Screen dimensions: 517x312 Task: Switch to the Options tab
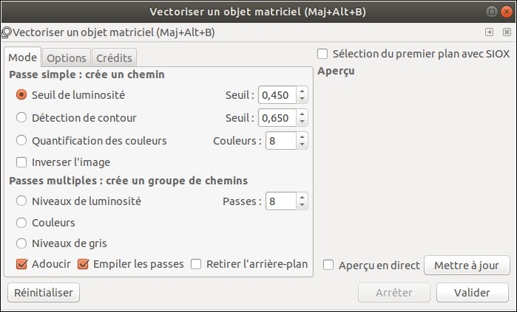67,58
